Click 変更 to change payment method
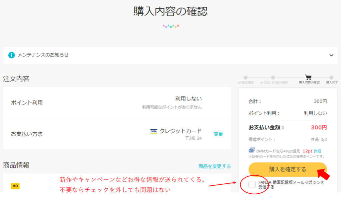Image resolution: width=341 pixels, height=197 pixels. click(218, 134)
